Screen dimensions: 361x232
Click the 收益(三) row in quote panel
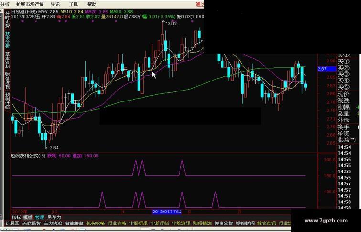(x=347, y=140)
